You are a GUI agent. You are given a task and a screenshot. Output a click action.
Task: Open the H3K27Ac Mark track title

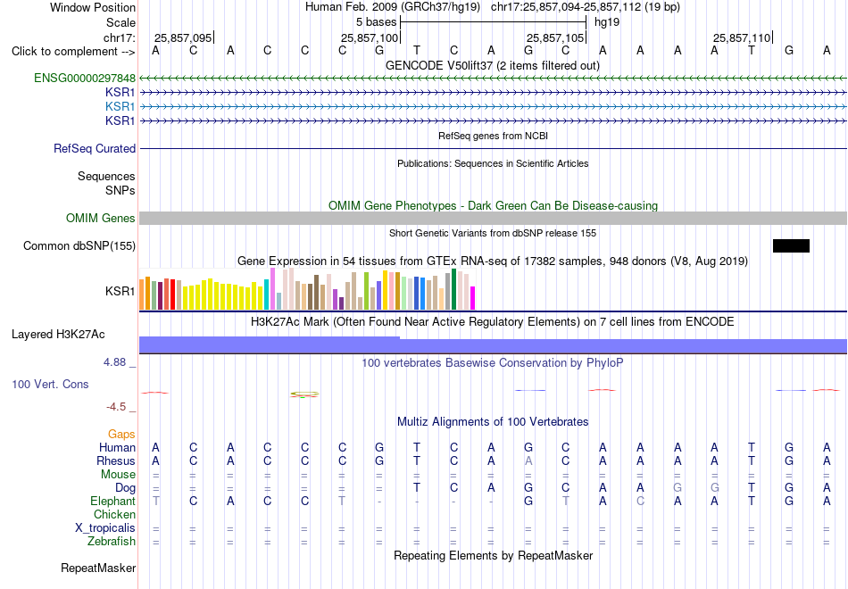click(493, 322)
